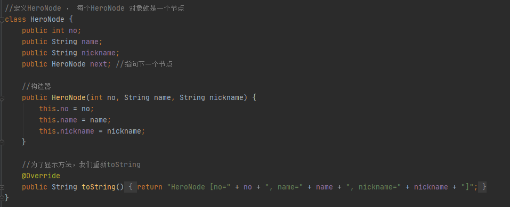
Task: Unfold toString via highlighted closing brace placeholder
Action: click(x=484, y=187)
